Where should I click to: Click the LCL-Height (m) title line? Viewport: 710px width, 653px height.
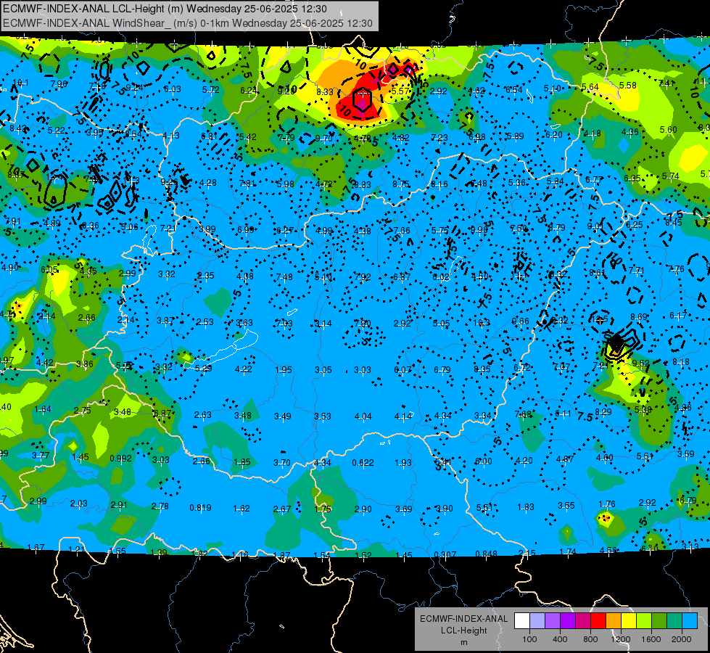(165, 9)
